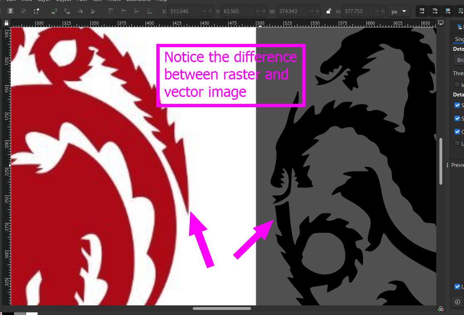
Task: Click the Preview section handle dots
Action: (447, 165)
